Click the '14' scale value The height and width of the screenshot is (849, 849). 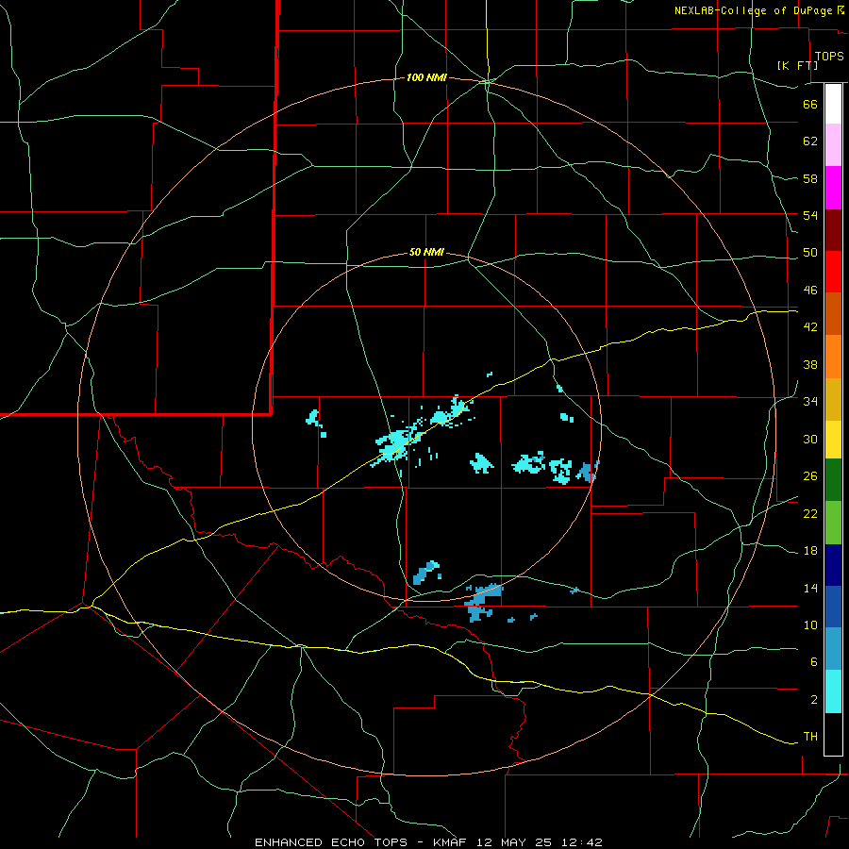810,588
